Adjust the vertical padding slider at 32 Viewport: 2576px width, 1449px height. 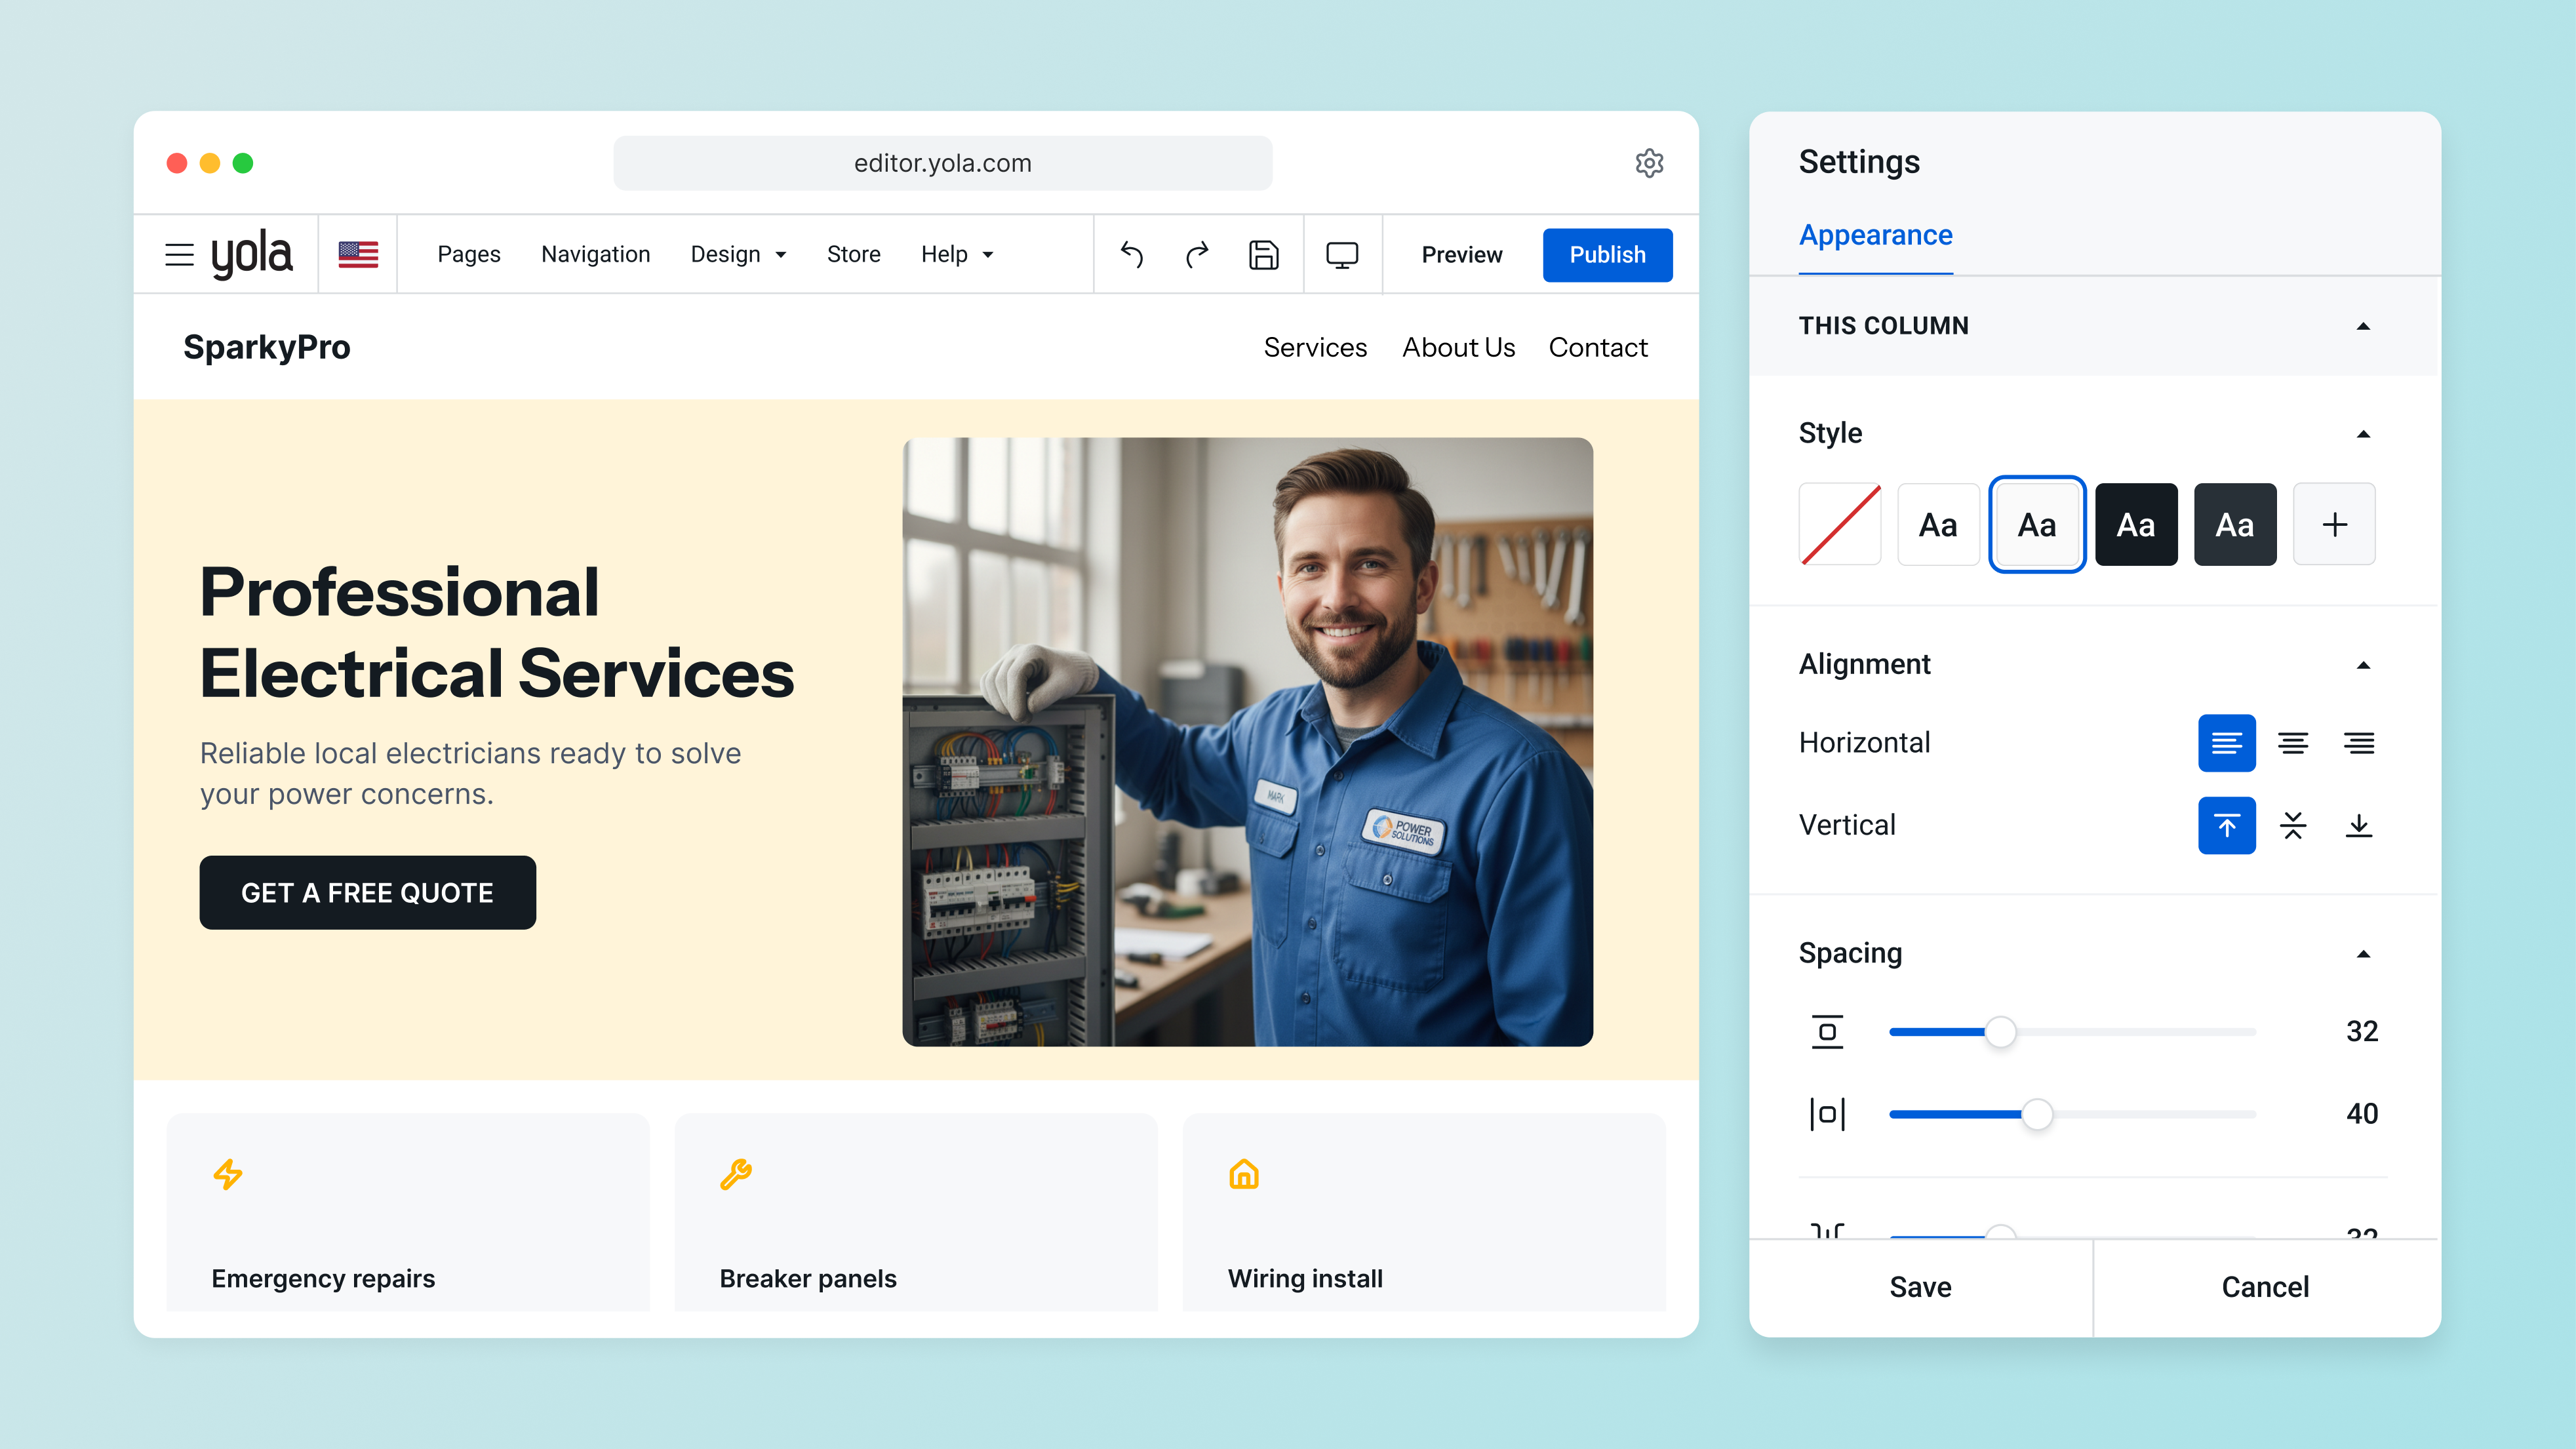pyautogui.click(x=2000, y=1031)
